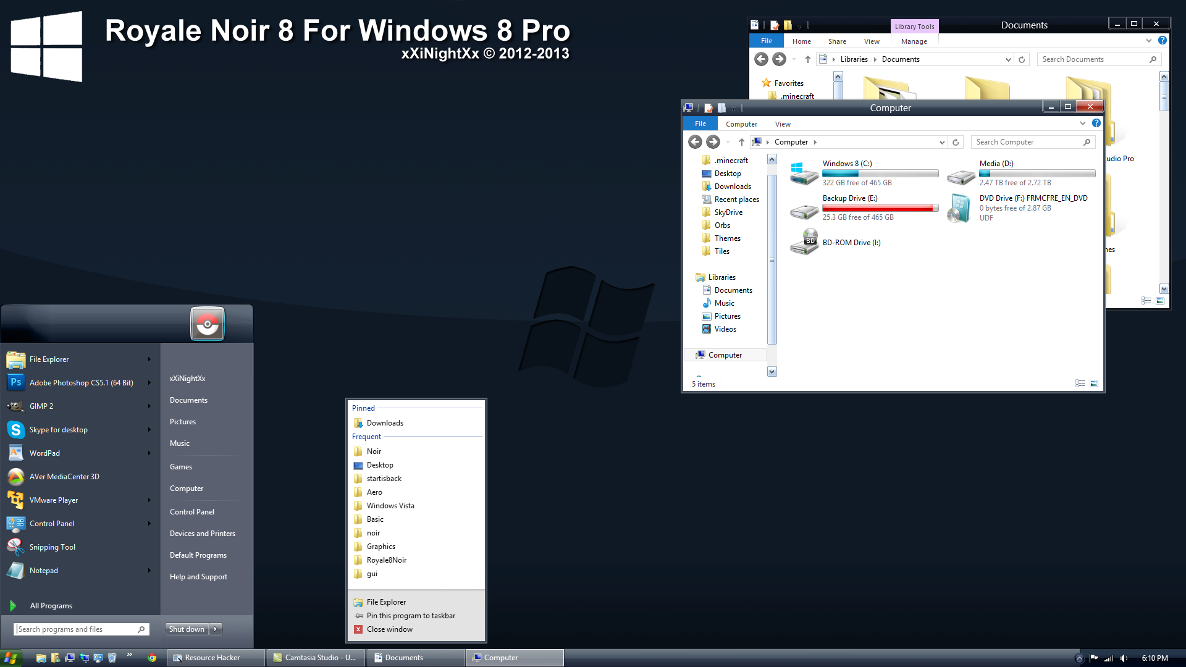The height and width of the screenshot is (667, 1186).
Task: Expand GIMP 2 submenu arrow
Action: (149, 406)
